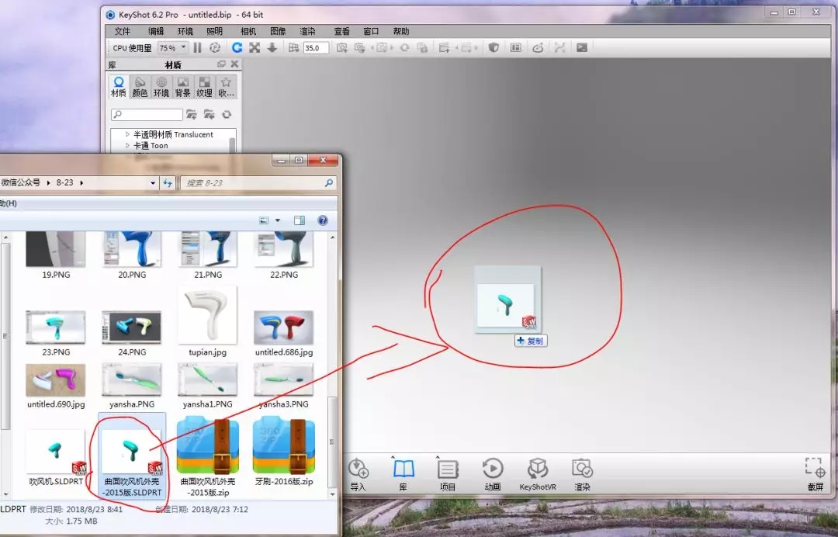Toggle the 库 library panel button
The width and height of the screenshot is (838, 537).
tap(403, 474)
